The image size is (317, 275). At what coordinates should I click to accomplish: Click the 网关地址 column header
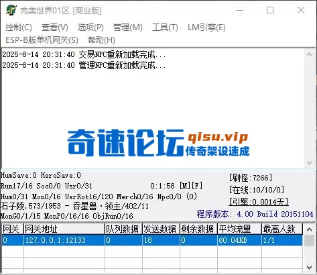click(x=64, y=229)
